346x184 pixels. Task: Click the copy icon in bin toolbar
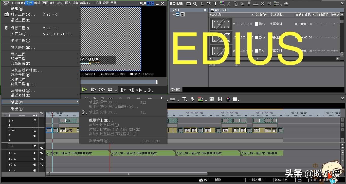coord(236,4)
